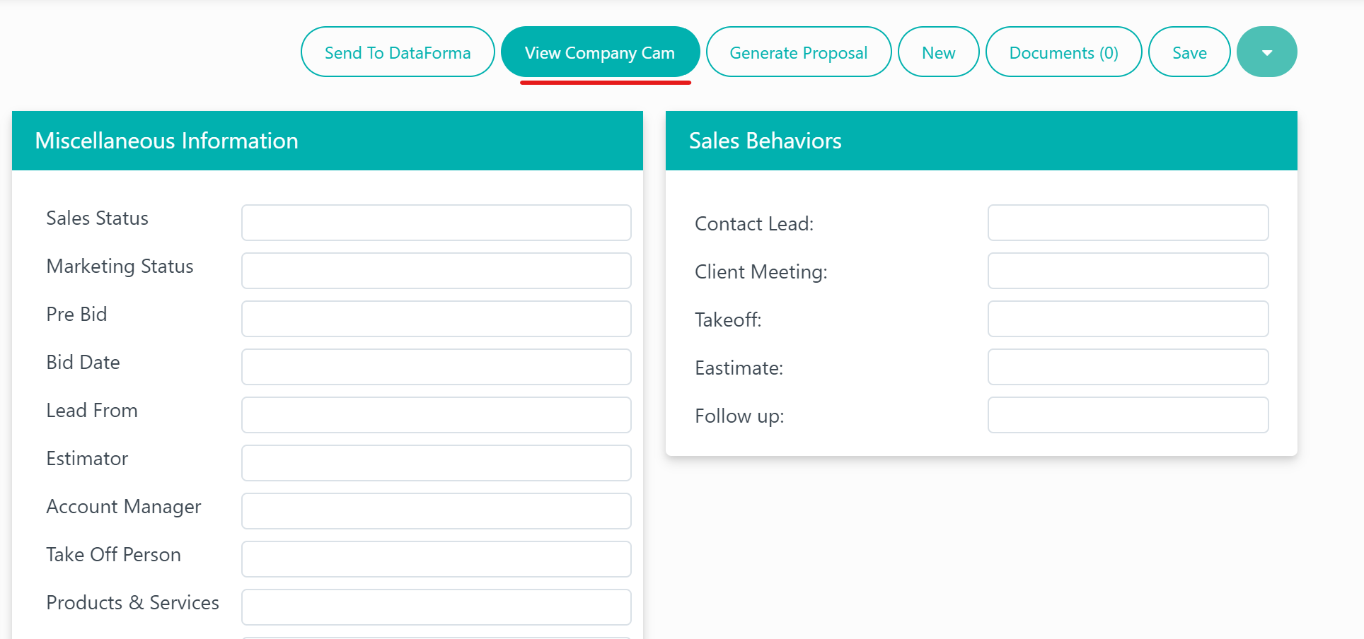Click Send To DataForma button
Image resolution: width=1364 pixels, height=639 pixels.
click(398, 52)
